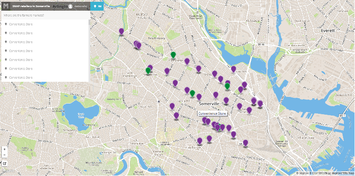355x176 pixels.
Task: Click the marker list panel scrollbar
Action: [x=89, y=51]
